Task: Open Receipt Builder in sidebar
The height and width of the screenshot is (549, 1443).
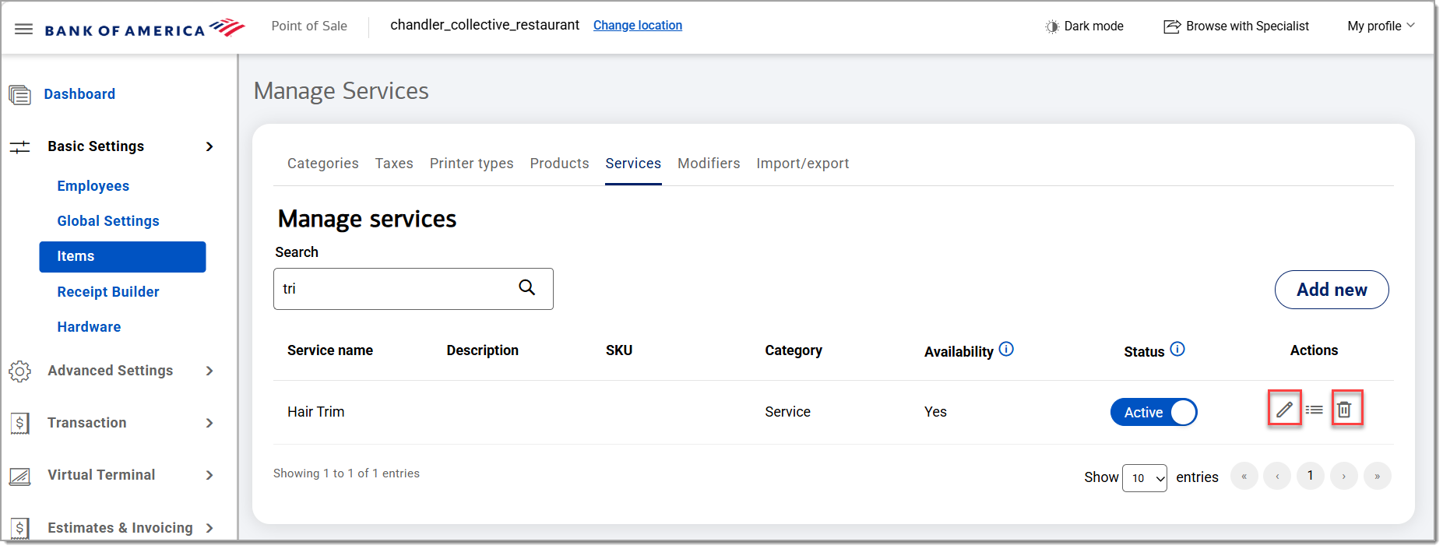Action: tap(108, 292)
